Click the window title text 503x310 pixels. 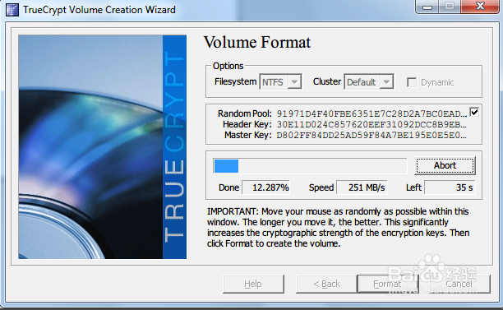pyautogui.click(x=99, y=10)
